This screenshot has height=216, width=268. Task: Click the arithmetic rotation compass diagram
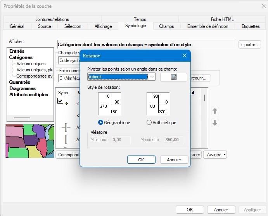click(x=158, y=104)
